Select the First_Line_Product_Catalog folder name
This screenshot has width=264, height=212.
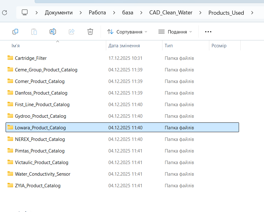pos(42,105)
